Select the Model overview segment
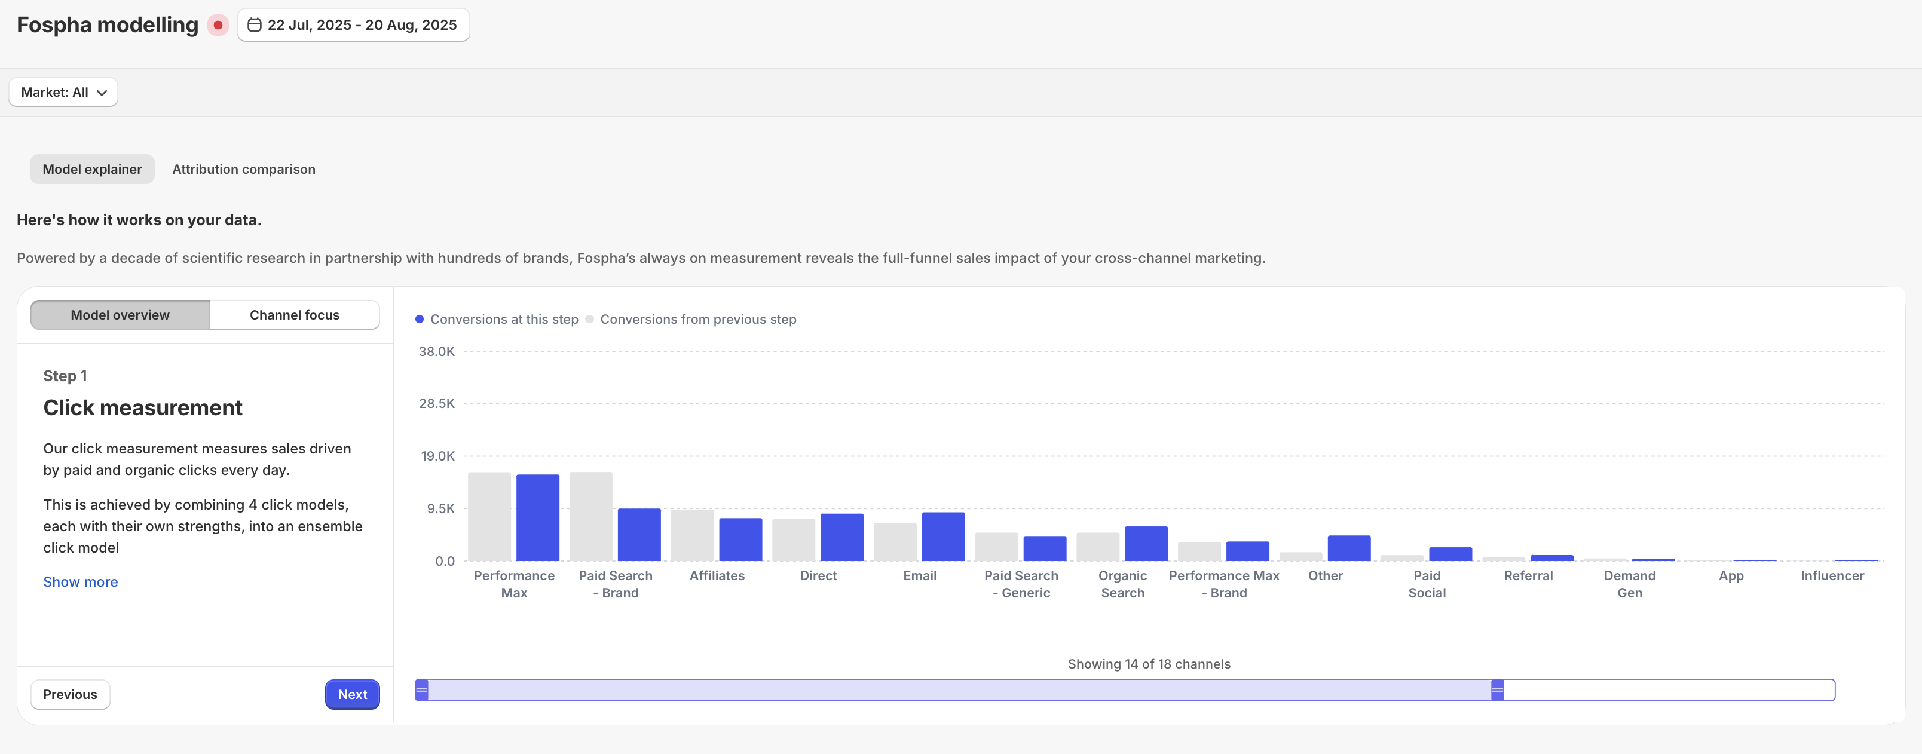This screenshot has height=754, width=1922. click(120, 315)
